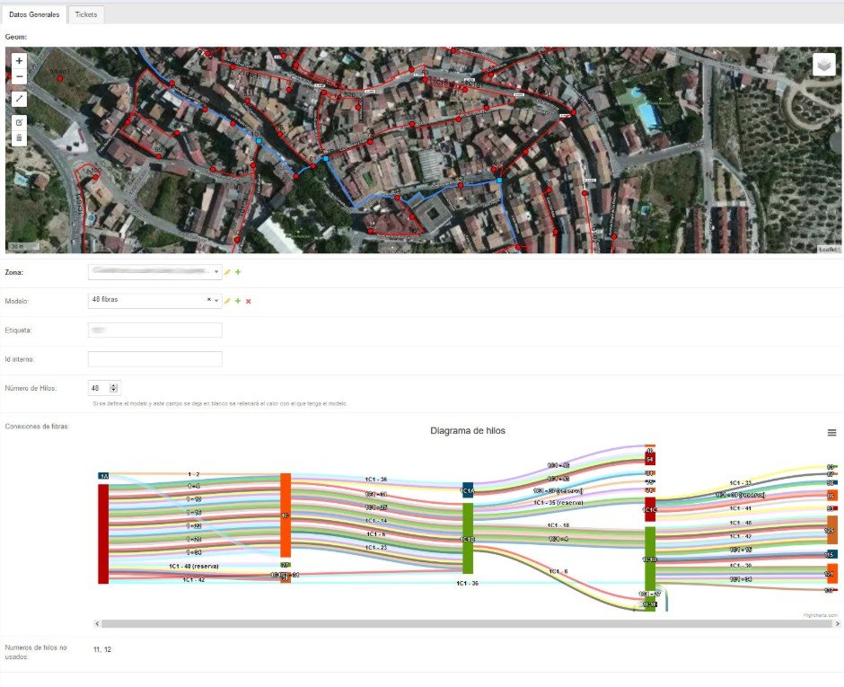Delete the selected Modelo with red X
Viewport: 844px width, 687px height.
coord(249,301)
